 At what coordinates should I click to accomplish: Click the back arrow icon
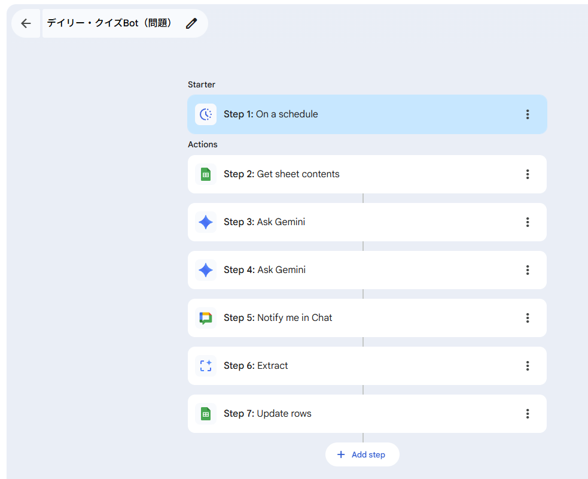(x=26, y=23)
